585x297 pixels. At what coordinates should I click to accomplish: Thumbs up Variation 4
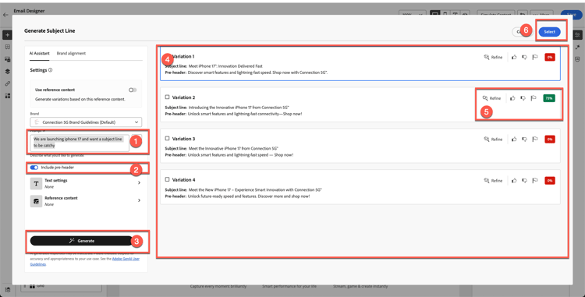pos(514,180)
